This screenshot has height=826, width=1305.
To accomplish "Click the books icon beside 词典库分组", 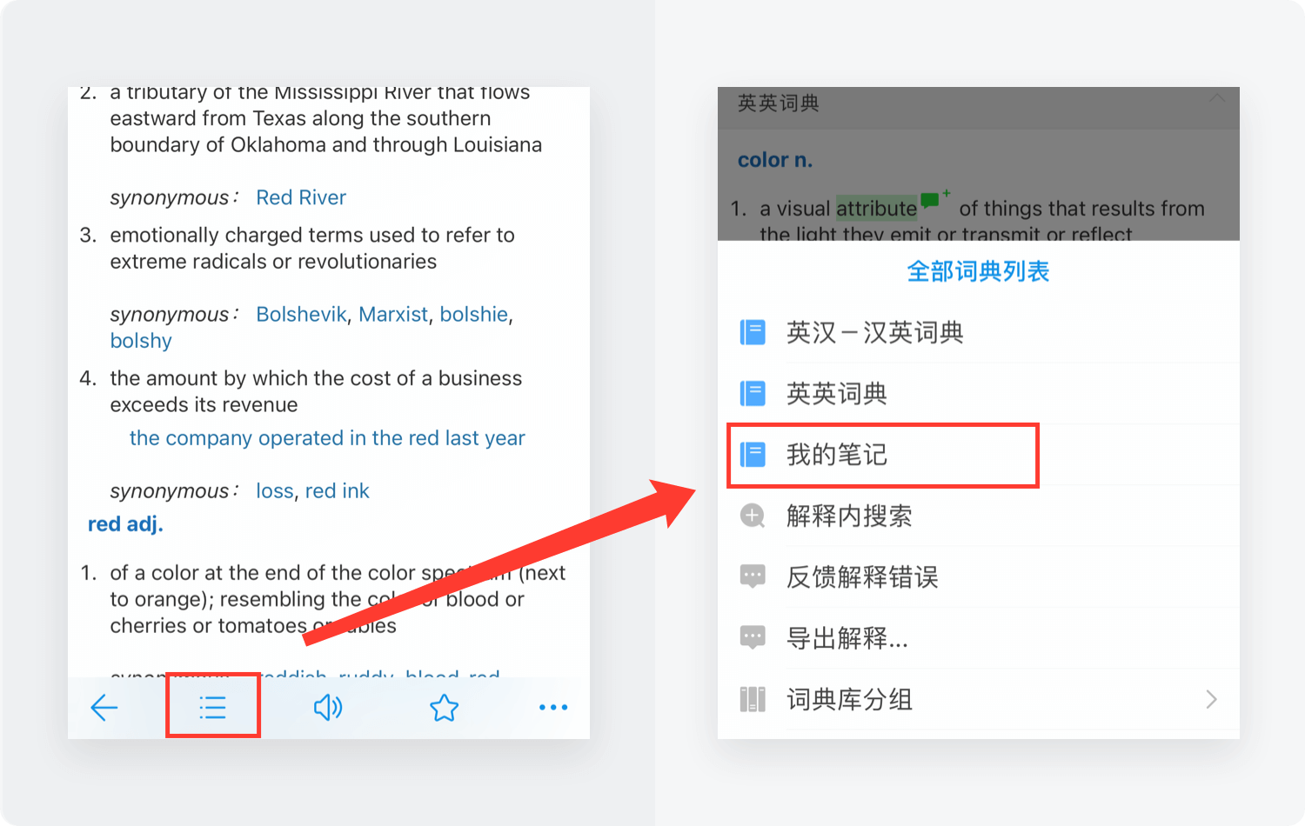I will click(x=753, y=699).
